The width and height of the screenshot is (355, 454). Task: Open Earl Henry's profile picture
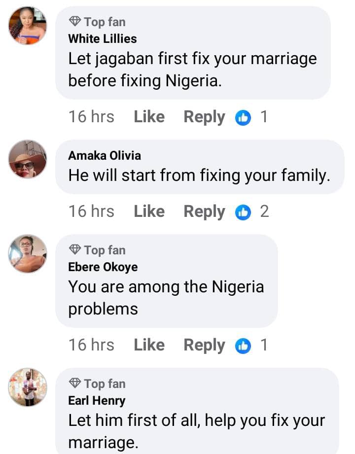pyautogui.click(x=28, y=387)
